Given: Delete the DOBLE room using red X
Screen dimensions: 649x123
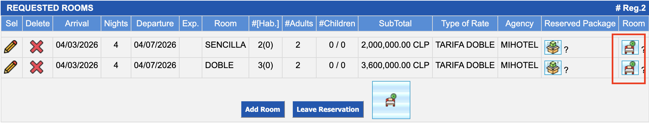Looking at the screenshot, I should click(x=36, y=67).
